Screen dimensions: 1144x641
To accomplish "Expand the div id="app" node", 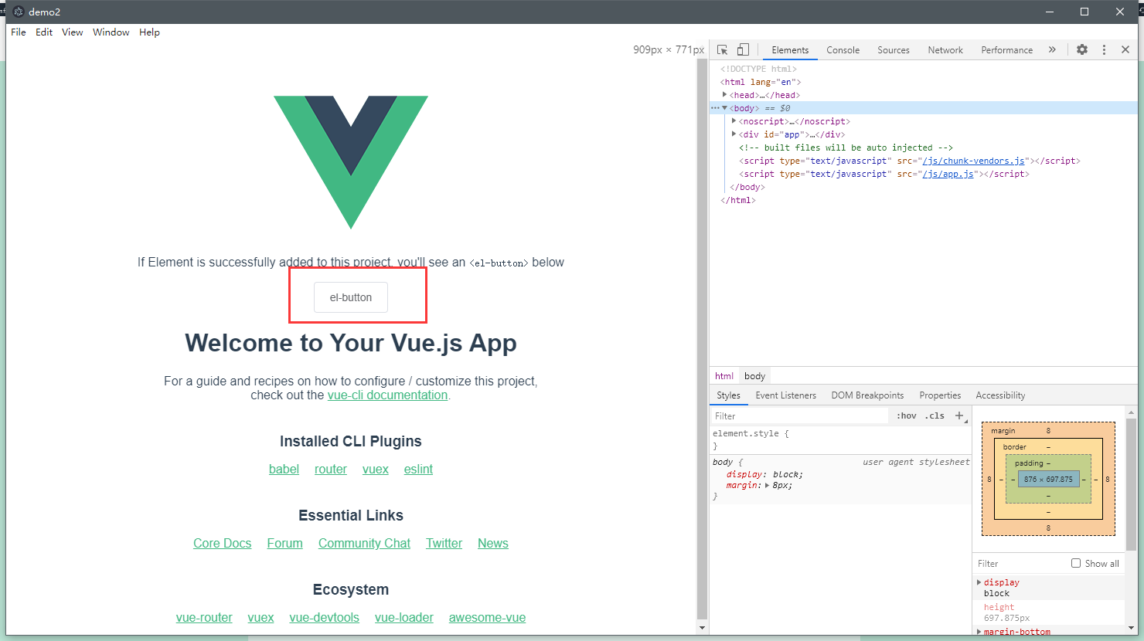I will [734, 134].
